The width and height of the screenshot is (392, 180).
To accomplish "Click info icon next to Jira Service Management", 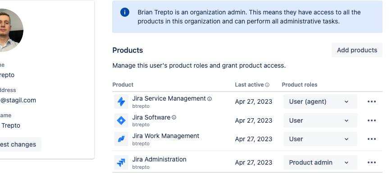I will [x=210, y=99].
